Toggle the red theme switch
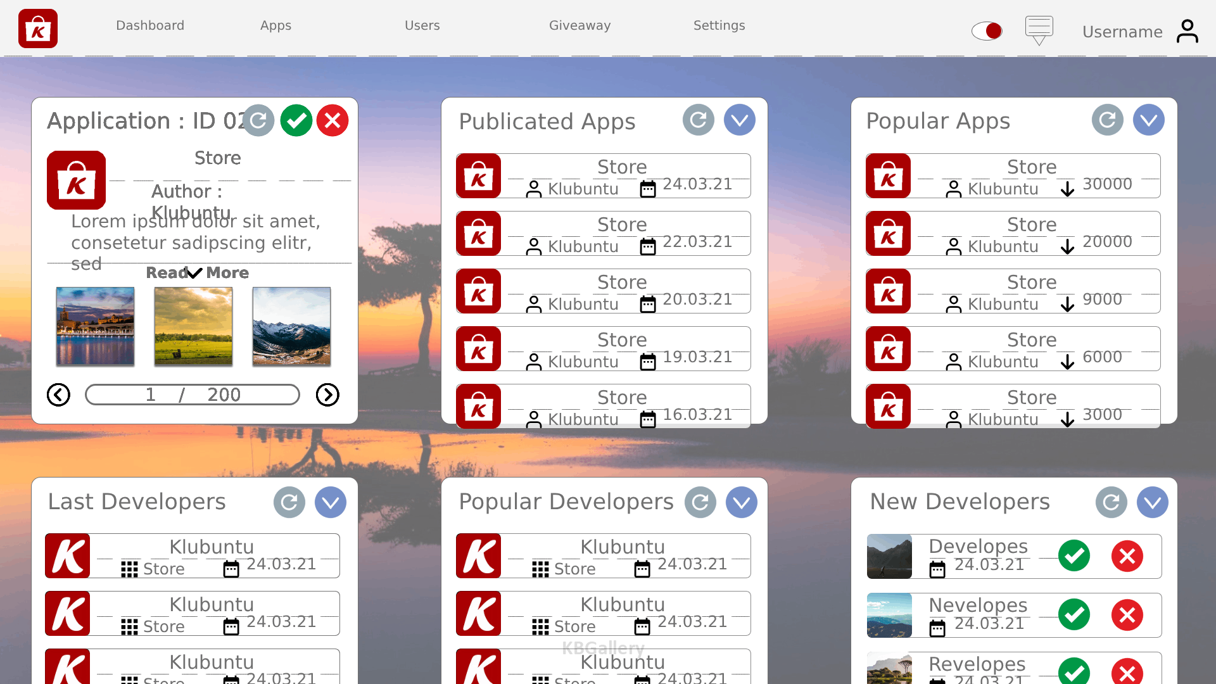The height and width of the screenshot is (684, 1216). click(x=987, y=30)
